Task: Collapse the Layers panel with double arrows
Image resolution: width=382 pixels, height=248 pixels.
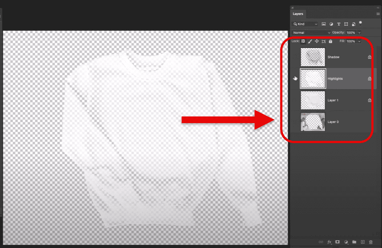Action: click(x=378, y=8)
